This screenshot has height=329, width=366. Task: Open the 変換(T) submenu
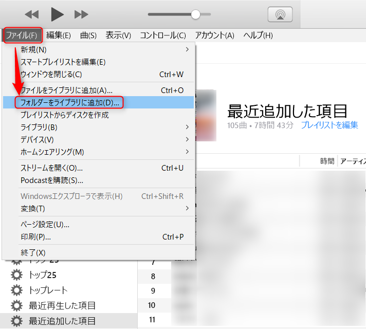pyautogui.click(x=103, y=208)
